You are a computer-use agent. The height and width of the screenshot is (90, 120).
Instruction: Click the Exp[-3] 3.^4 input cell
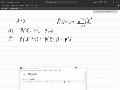32,75
